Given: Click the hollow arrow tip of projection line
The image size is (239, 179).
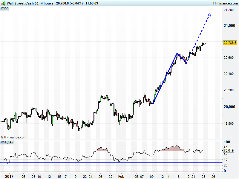Looking at the screenshot, I should (x=209, y=15).
